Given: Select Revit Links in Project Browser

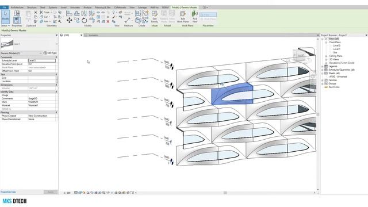Looking at the screenshot, I should (x=333, y=87).
